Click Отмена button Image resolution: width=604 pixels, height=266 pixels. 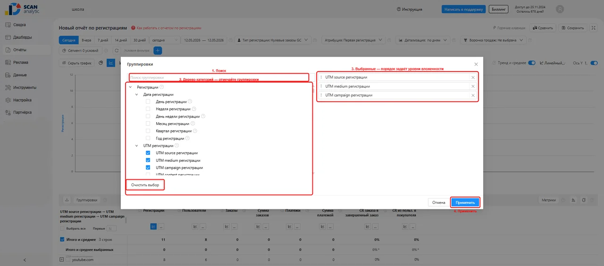coord(439,202)
